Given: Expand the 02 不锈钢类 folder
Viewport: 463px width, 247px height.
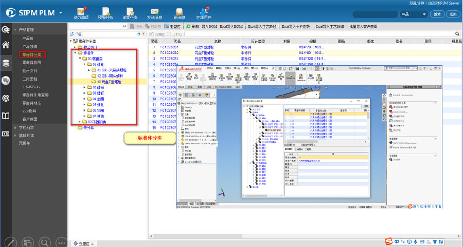Looking at the screenshot, I should pyautogui.click(x=80, y=122).
